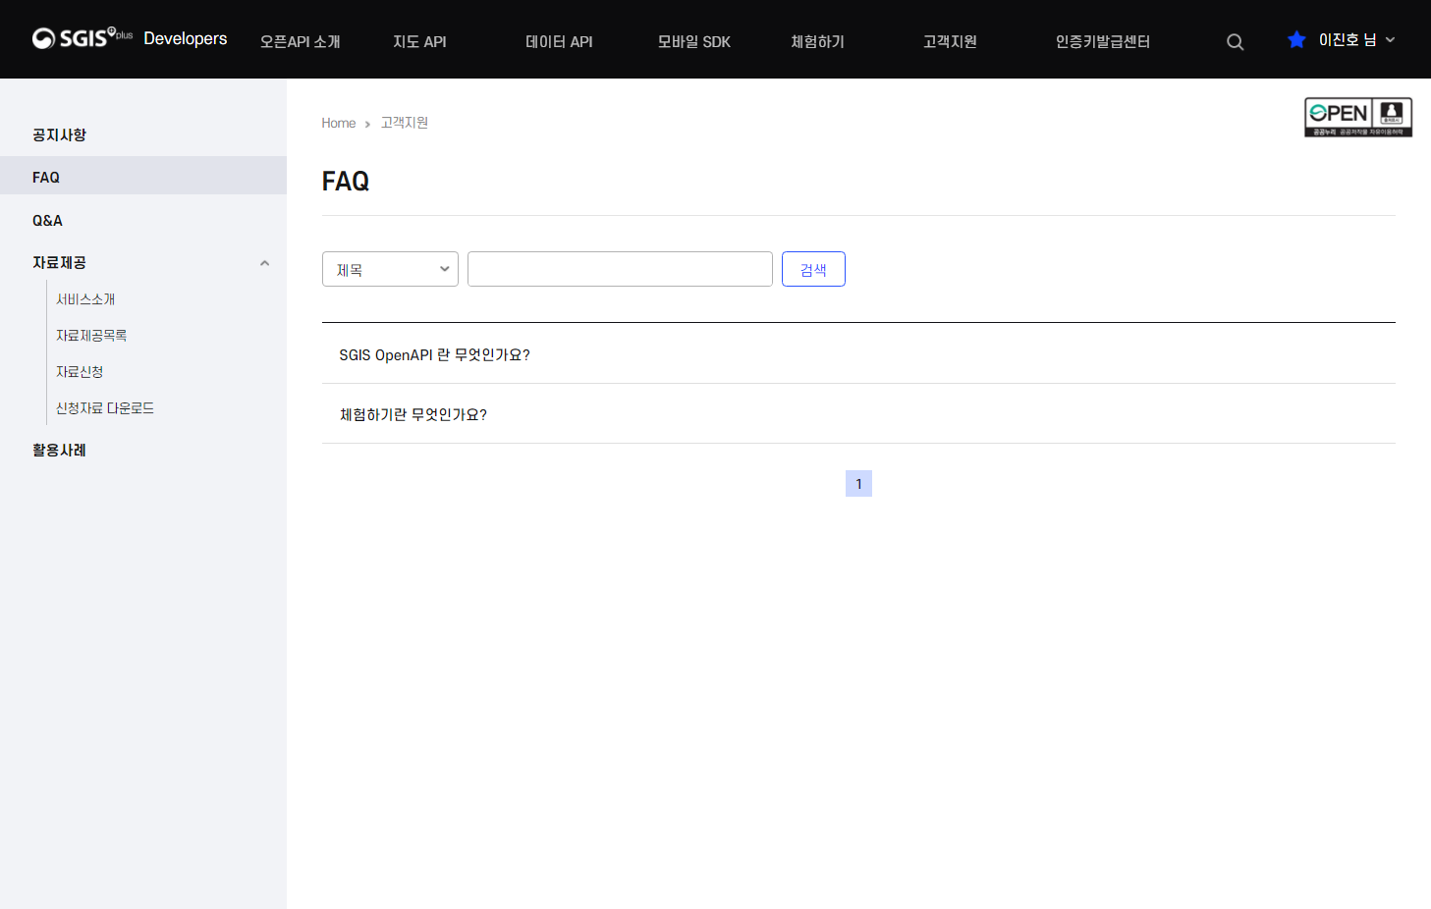Click inside the search keyword input field

coord(620,268)
